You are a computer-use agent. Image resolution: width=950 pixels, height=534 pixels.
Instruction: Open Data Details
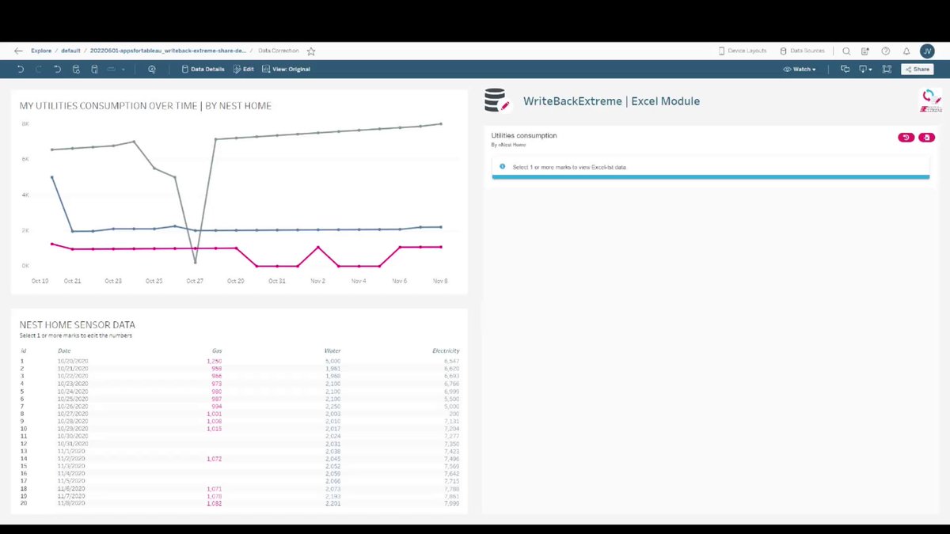pos(203,70)
